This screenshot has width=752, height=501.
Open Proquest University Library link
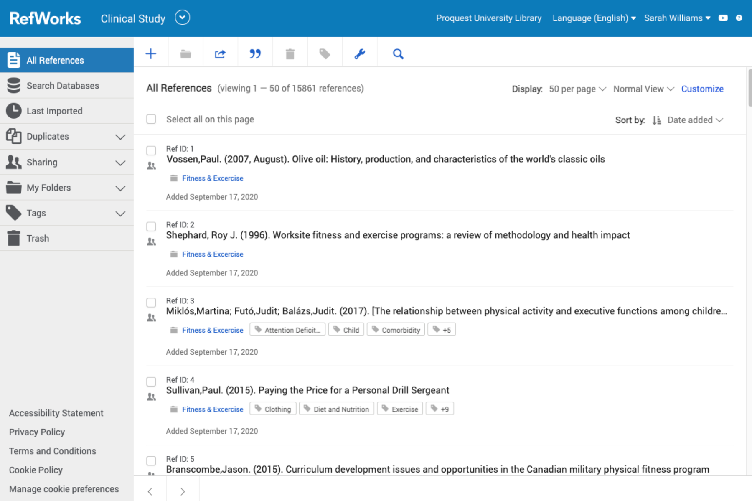tap(489, 18)
